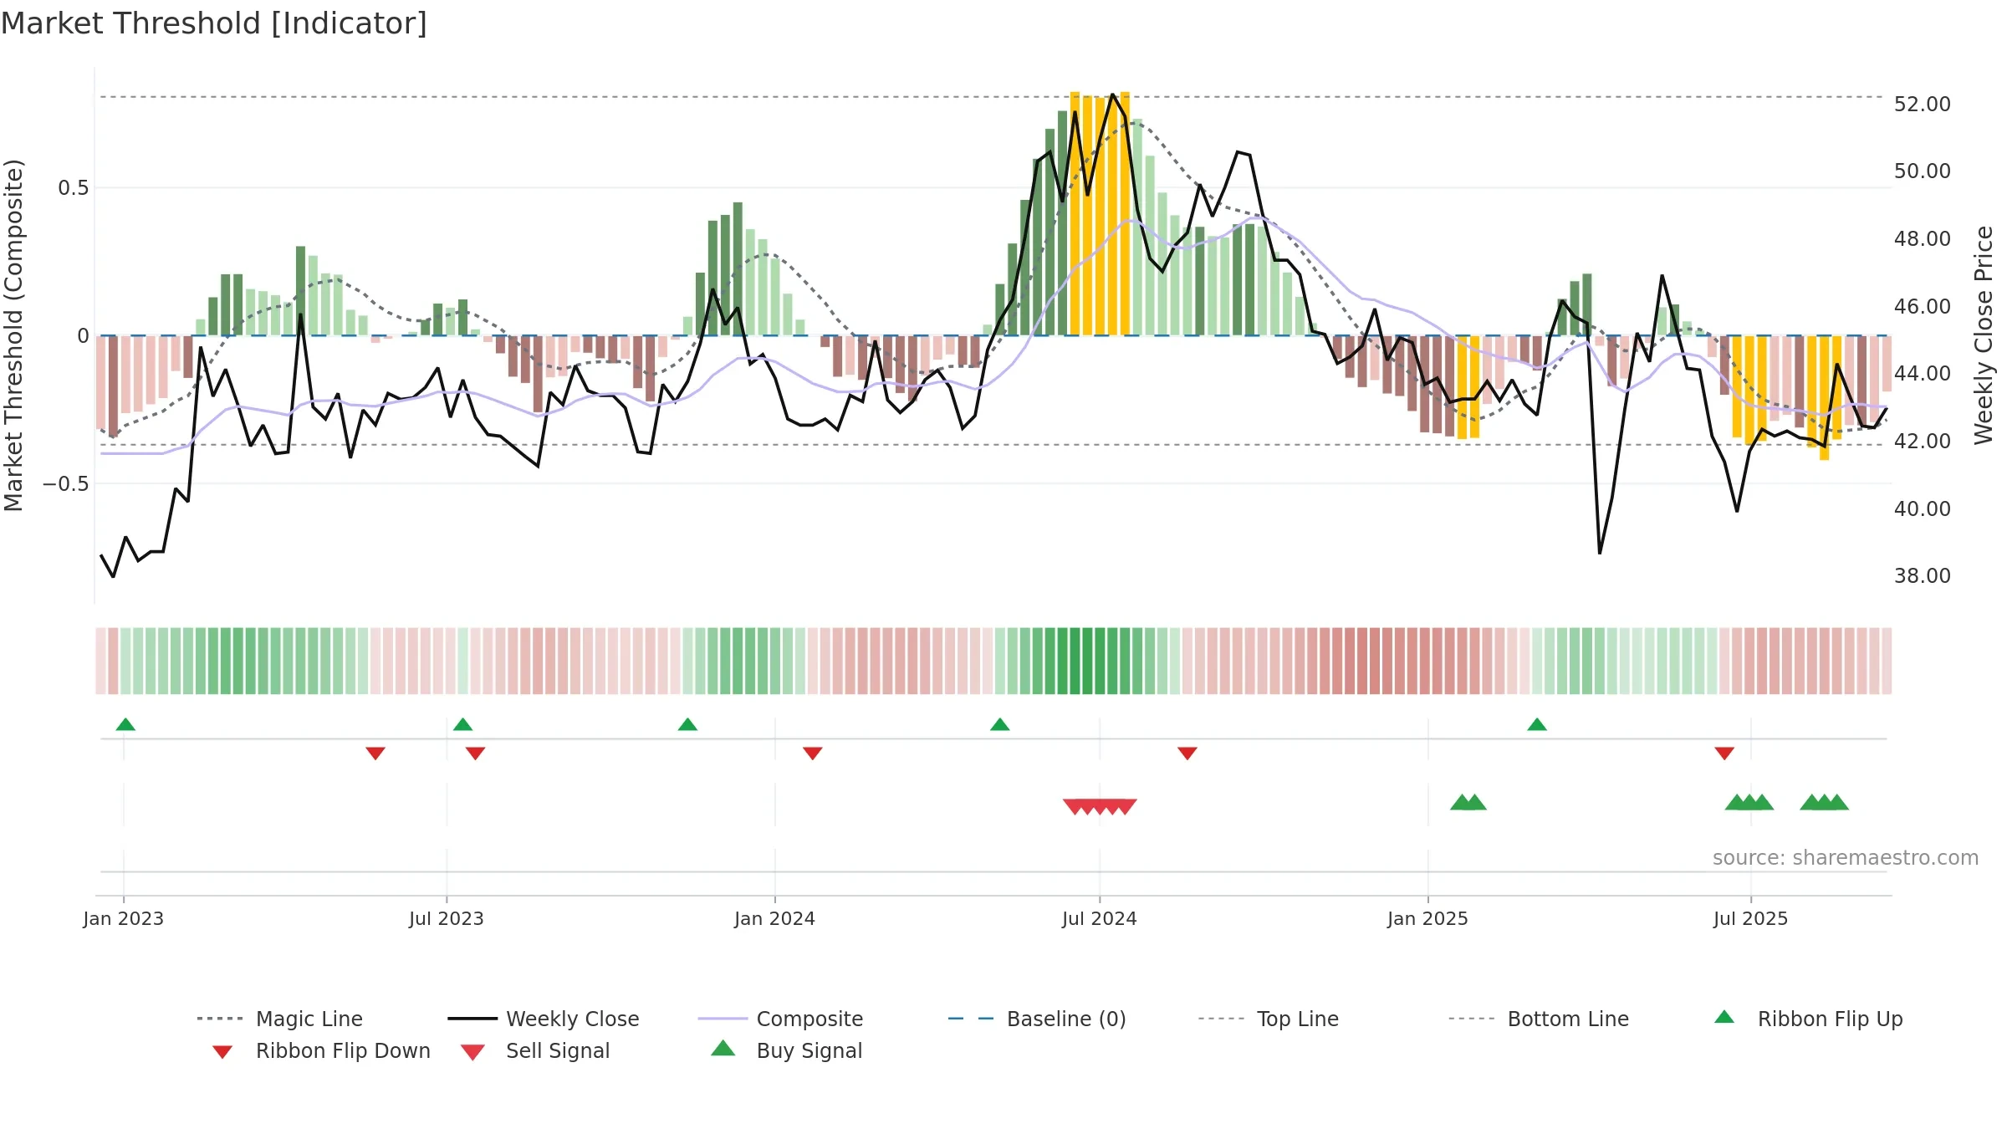Click the 0 composite axis label
Image resolution: width=2007 pixels, height=1129 pixels.
click(x=83, y=335)
